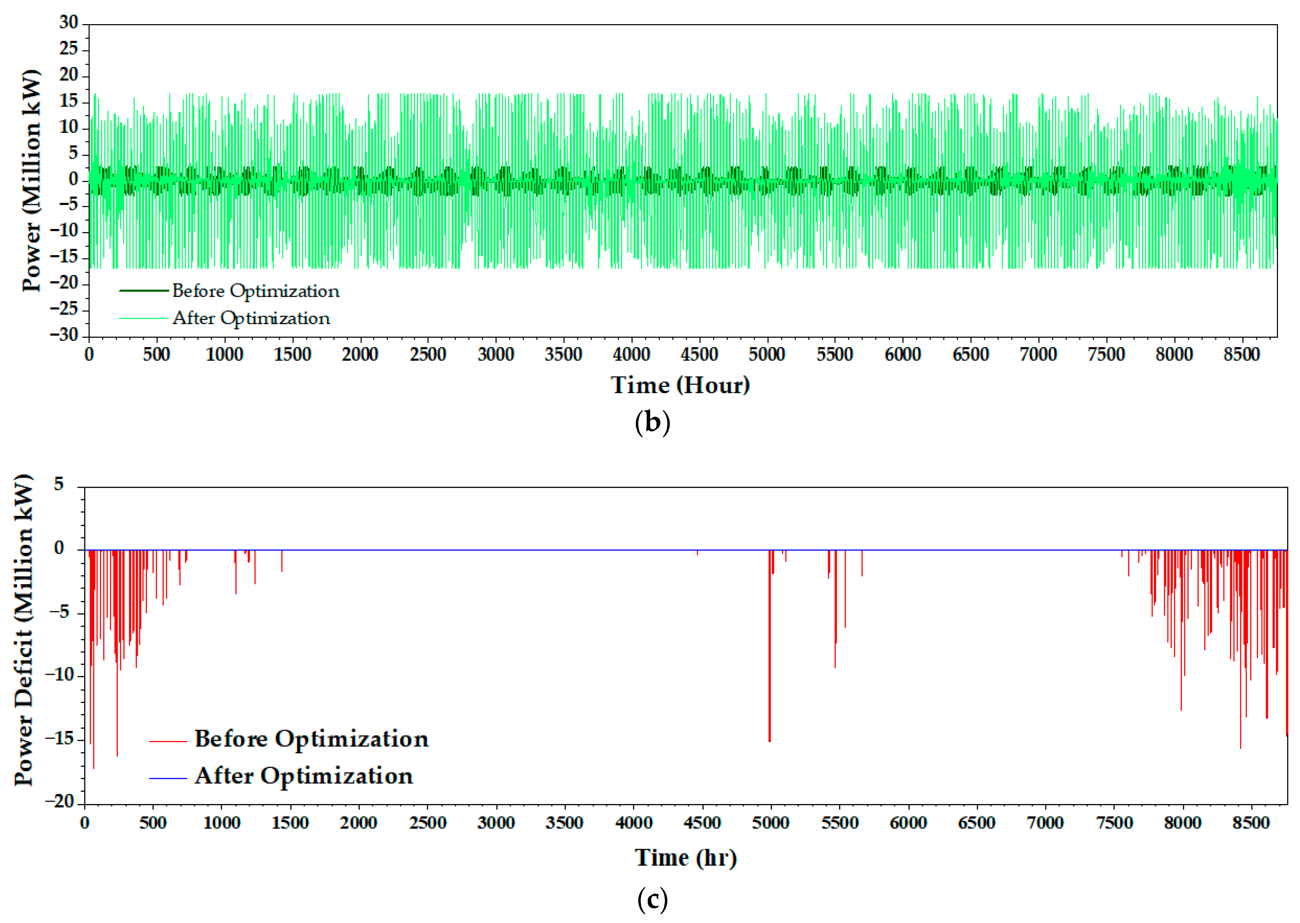Click the −20 label on the bottom chart y-axis

point(60,801)
